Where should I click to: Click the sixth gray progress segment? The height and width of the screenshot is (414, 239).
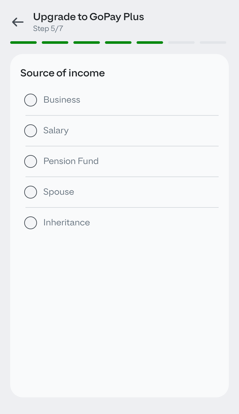tap(181, 43)
